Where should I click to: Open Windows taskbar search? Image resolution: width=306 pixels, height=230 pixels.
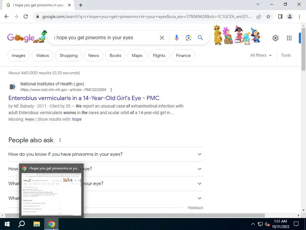[x=22, y=224]
